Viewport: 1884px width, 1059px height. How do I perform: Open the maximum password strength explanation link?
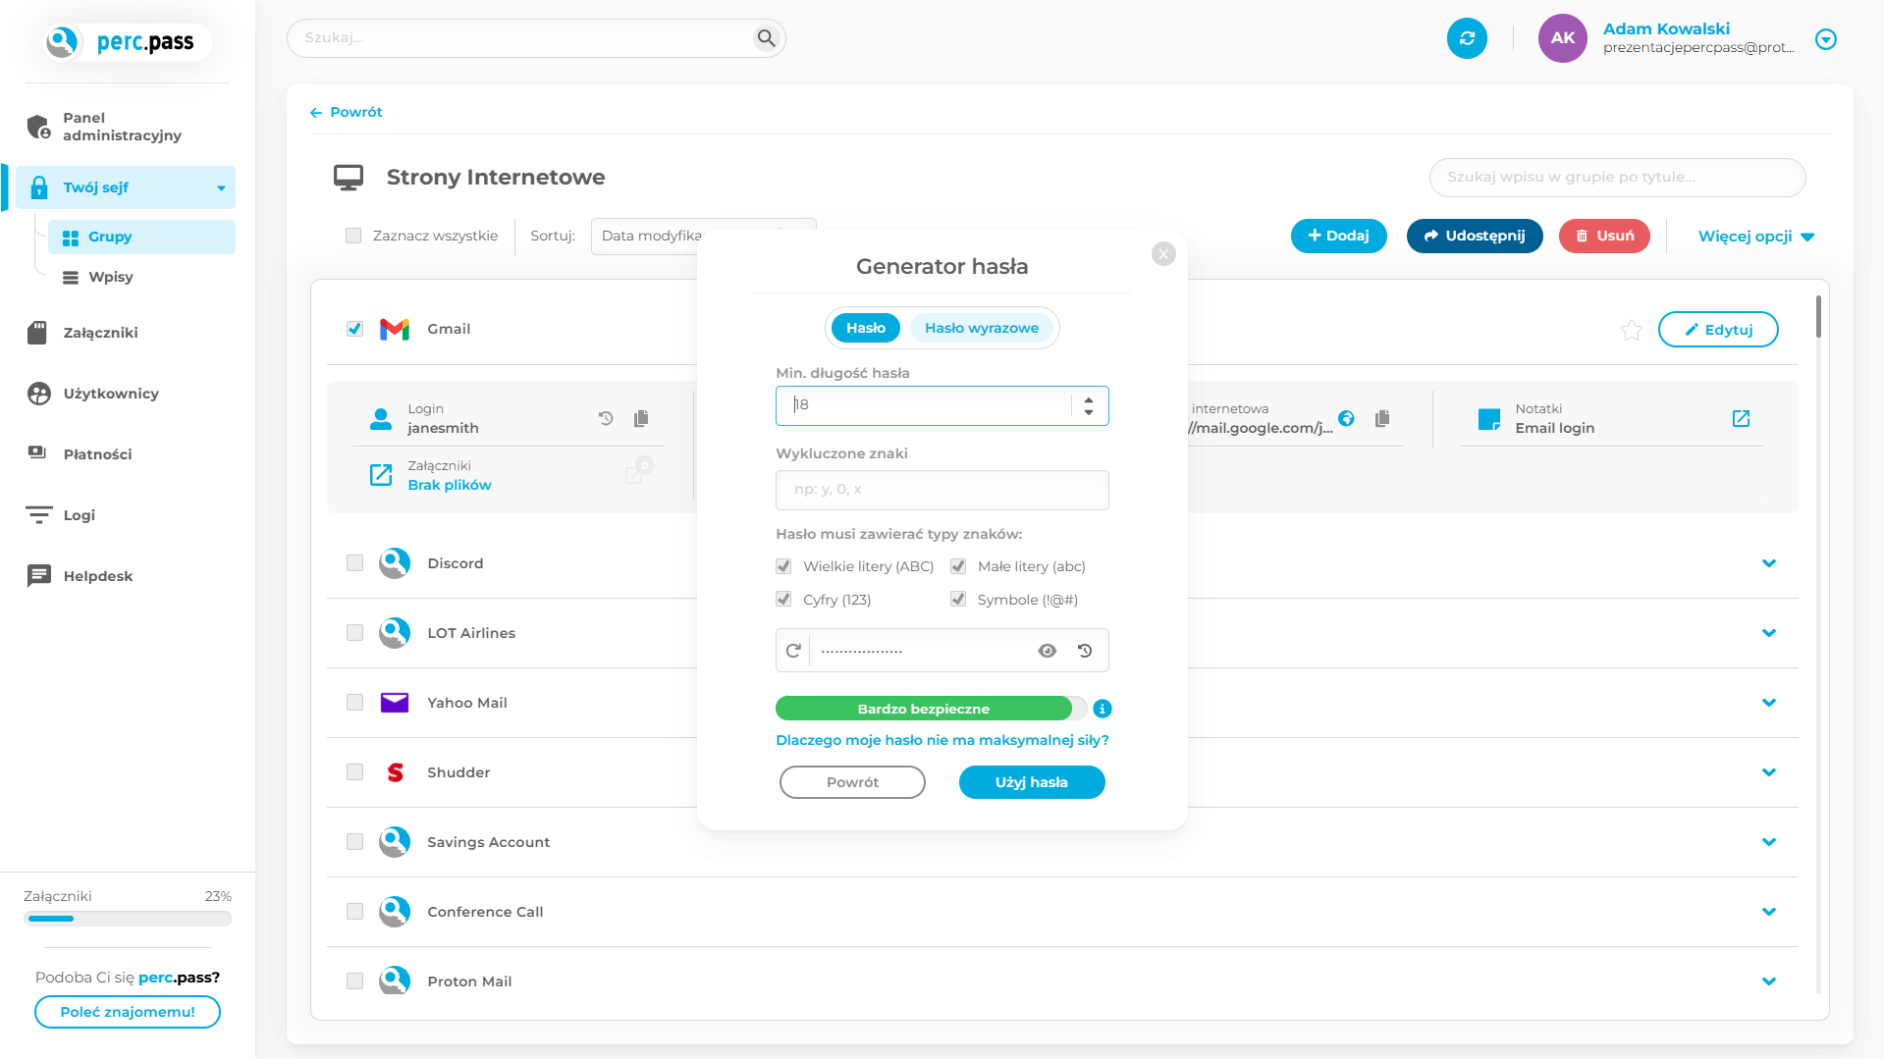tap(942, 740)
